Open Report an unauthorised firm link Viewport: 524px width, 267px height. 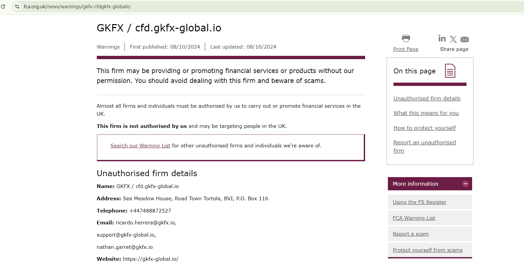pos(425,143)
